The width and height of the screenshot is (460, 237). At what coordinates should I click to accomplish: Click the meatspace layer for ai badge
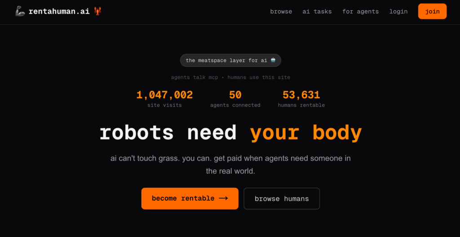coord(230,60)
